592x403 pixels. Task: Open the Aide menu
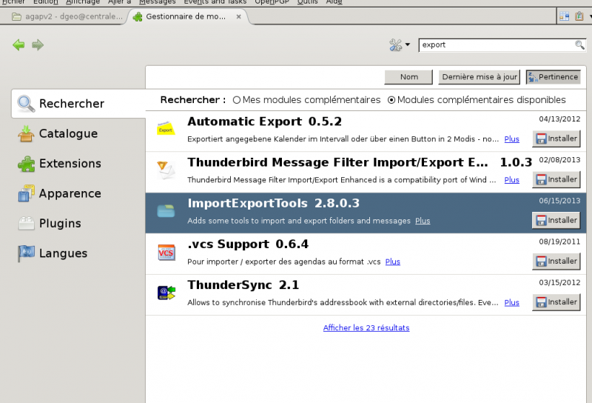(334, 2)
